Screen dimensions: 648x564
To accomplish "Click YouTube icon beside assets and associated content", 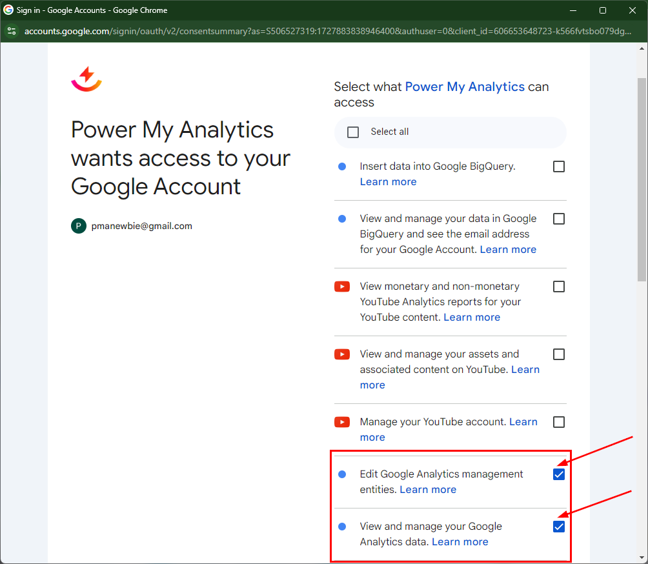I will [342, 354].
